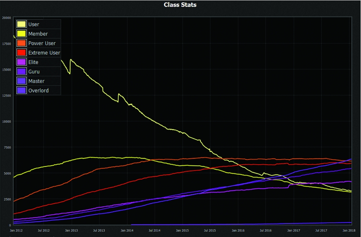The width and height of the screenshot is (361, 237).
Task: Click the yellow swatch next to Member
Action: click(21, 34)
